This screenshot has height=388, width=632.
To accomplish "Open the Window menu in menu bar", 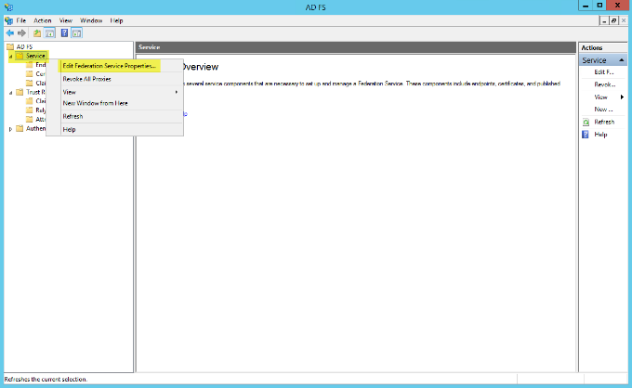I will [x=91, y=19].
